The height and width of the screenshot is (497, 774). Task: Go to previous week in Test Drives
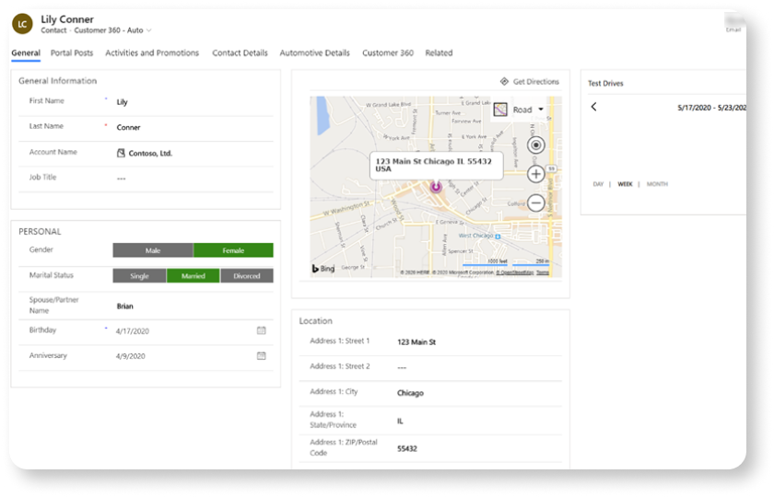pyautogui.click(x=593, y=107)
